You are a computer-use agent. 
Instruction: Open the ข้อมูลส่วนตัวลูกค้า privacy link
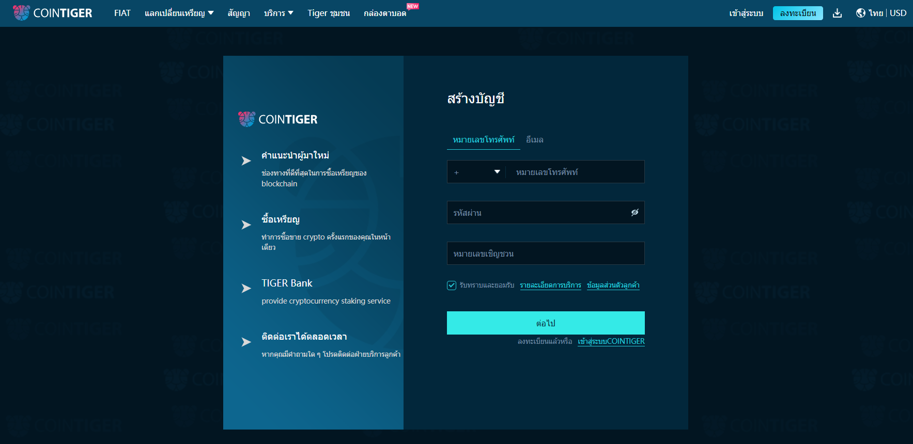click(613, 286)
